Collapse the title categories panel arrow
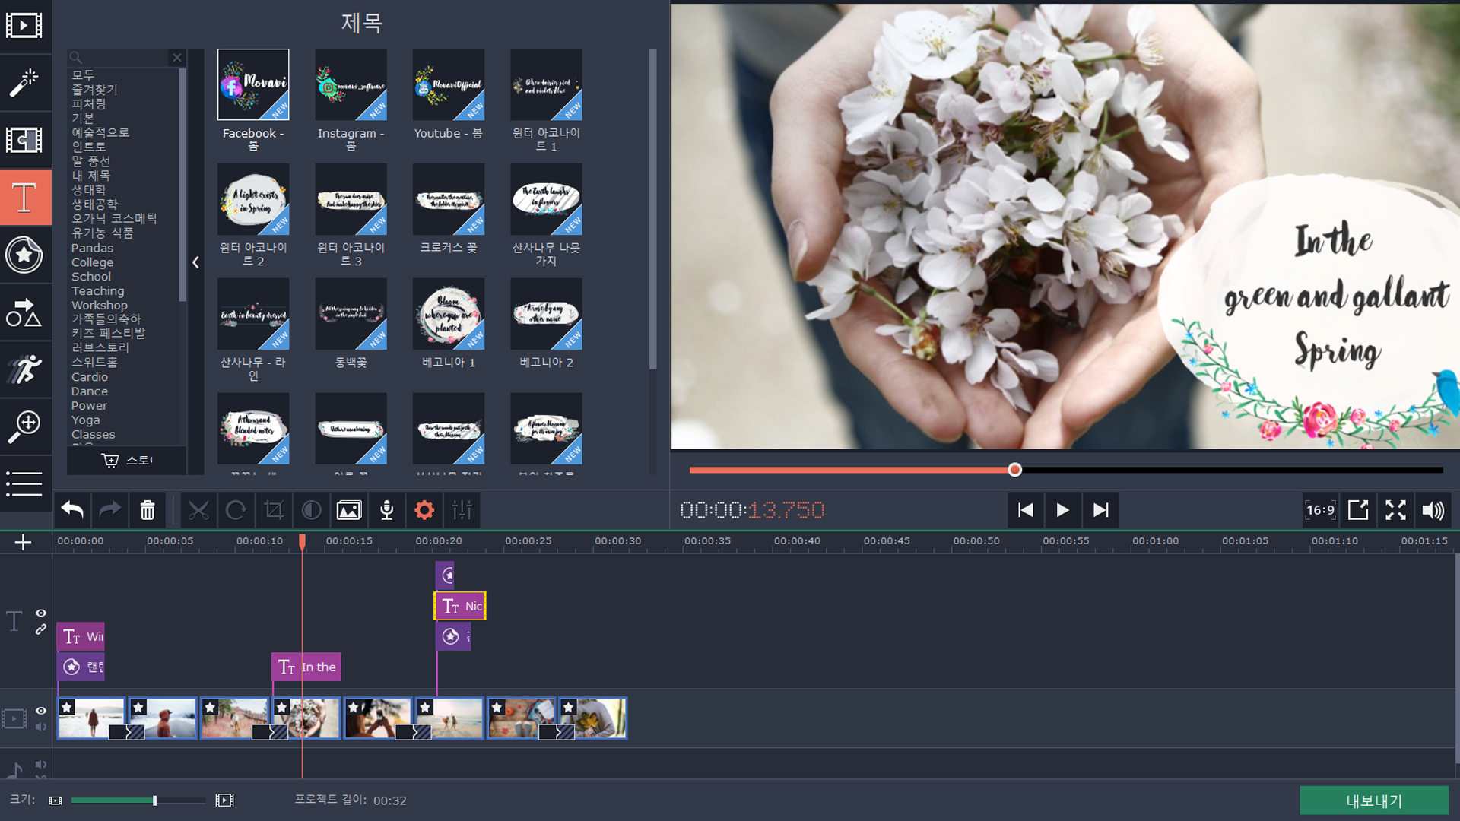 [195, 262]
